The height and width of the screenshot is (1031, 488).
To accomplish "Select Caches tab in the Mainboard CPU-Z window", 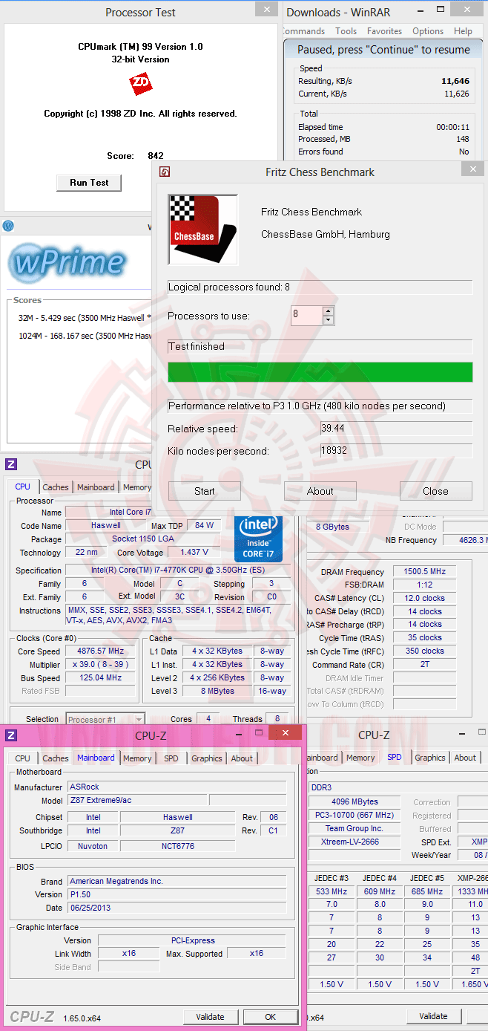I will (56, 758).
